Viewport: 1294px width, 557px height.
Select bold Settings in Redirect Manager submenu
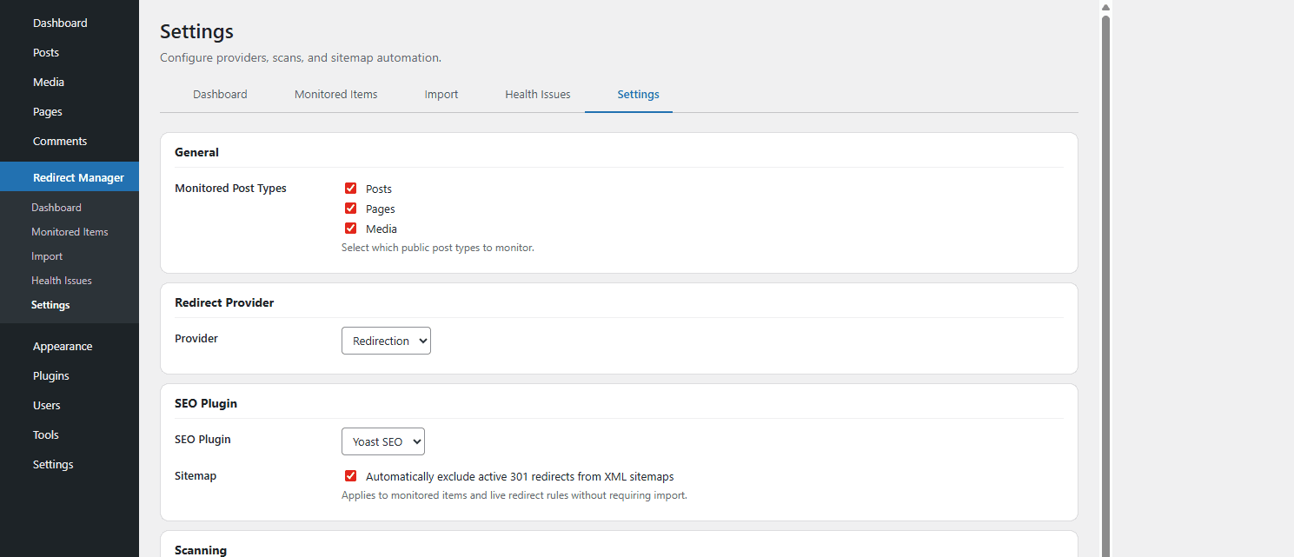point(50,305)
